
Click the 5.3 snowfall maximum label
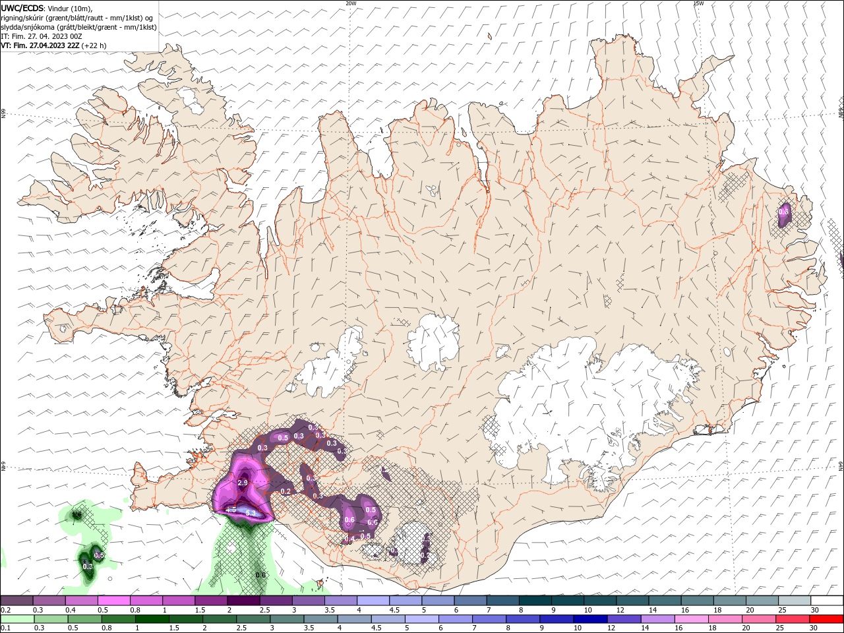click(251, 513)
